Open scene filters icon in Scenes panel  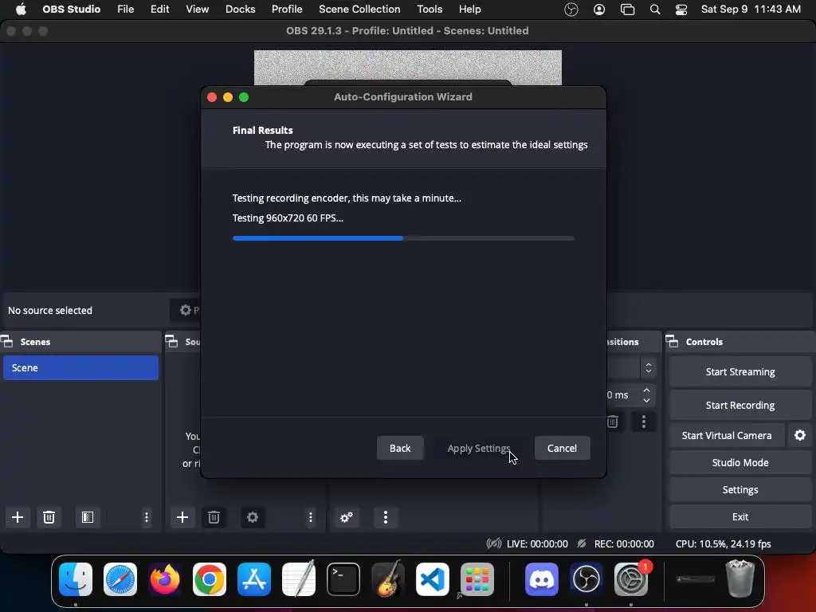(x=88, y=516)
